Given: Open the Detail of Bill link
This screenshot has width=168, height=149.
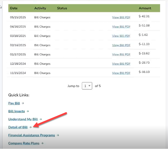Looking at the screenshot, I should (x=18, y=127).
